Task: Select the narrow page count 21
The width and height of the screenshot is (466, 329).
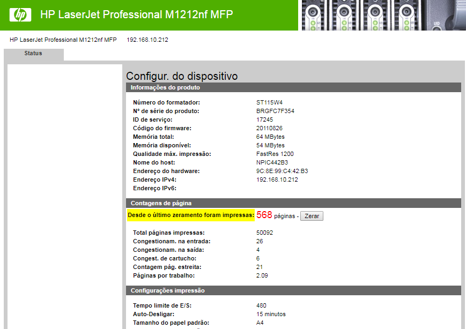Action: pyautogui.click(x=259, y=267)
